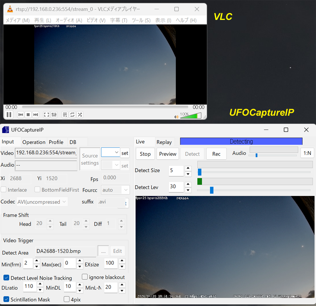Enable ignore blackout option
Viewport: 316px width, 306px height.
(x=85, y=277)
